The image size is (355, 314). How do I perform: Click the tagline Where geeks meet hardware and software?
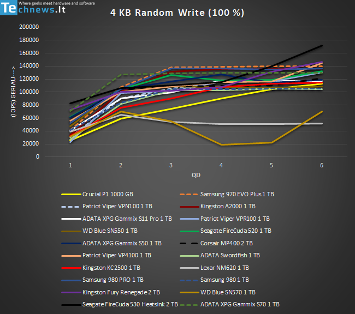[57, 3]
